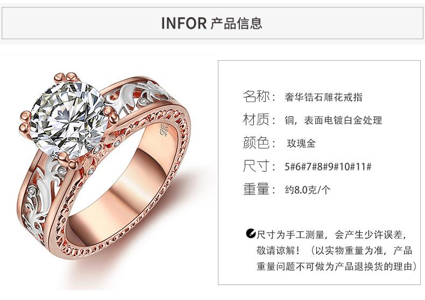
Task: Click the 尺寸 label
Action: pos(259,166)
